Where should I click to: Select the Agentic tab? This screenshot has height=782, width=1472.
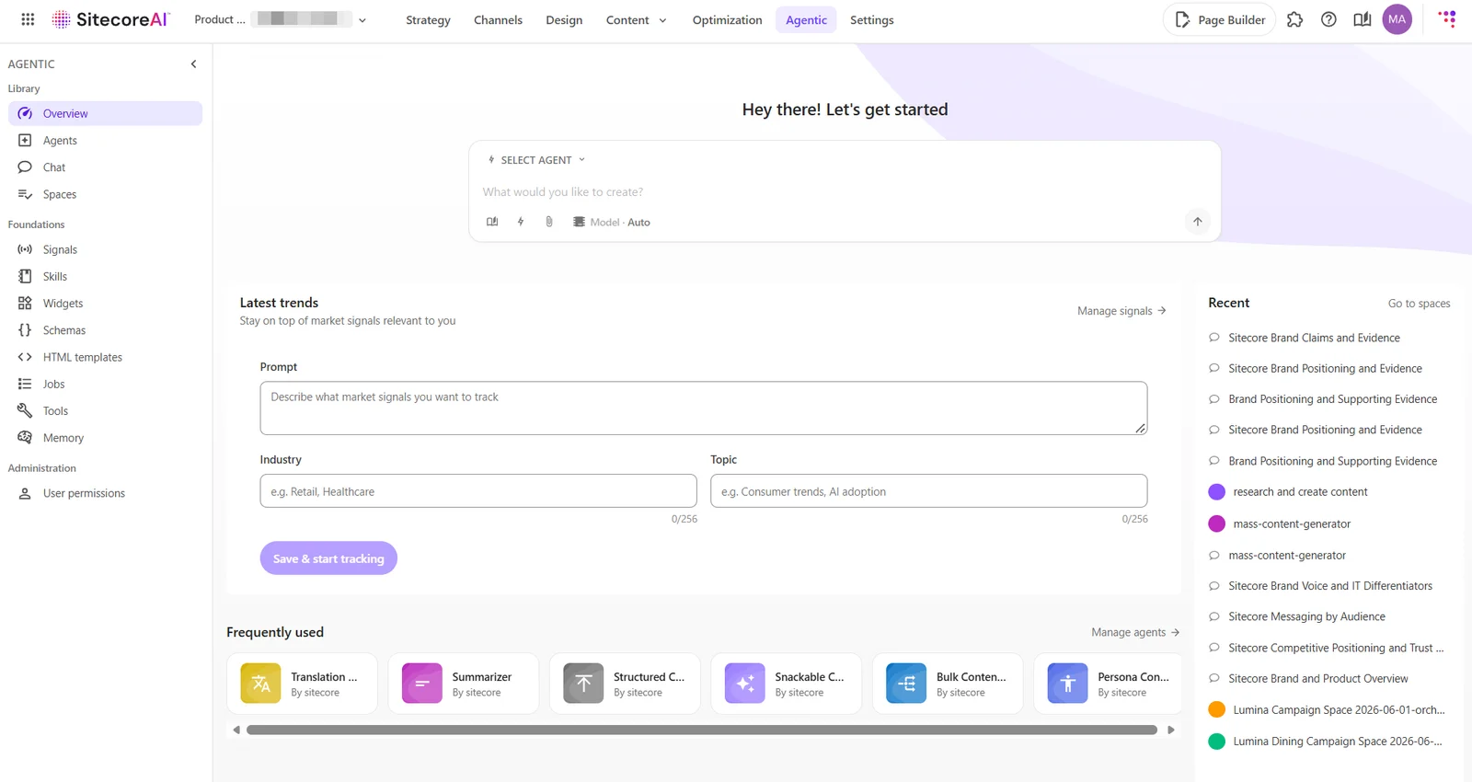806,19
